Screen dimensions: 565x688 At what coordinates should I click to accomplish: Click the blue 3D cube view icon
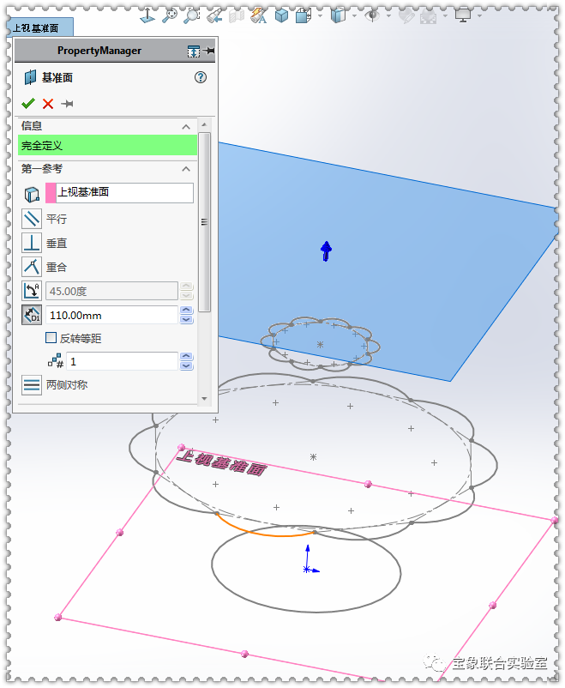[281, 15]
